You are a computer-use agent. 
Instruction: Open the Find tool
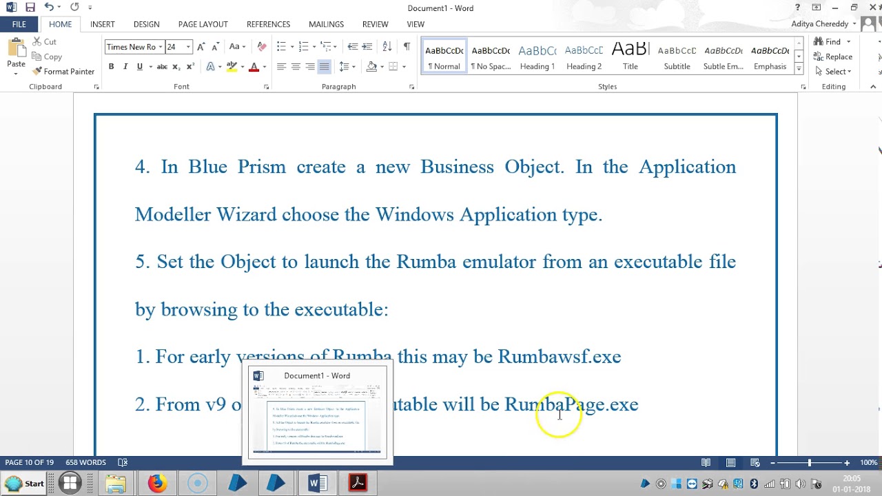[x=829, y=41]
